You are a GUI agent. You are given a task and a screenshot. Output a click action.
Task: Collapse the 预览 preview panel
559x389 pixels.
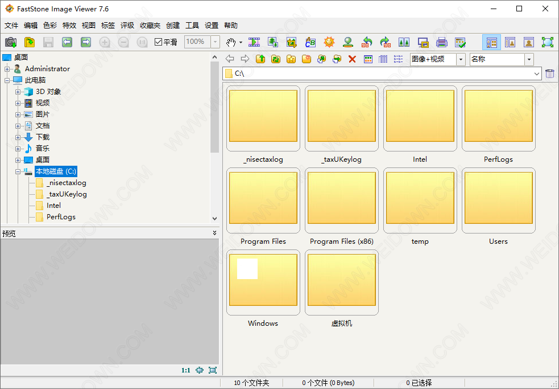coord(214,233)
